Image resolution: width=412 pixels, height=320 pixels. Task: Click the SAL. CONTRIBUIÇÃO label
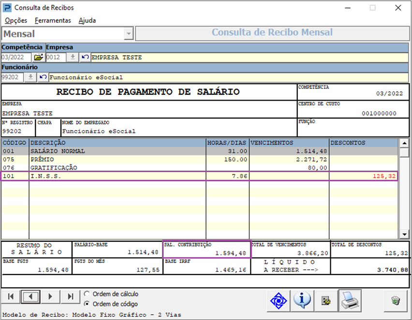tap(188, 245)
